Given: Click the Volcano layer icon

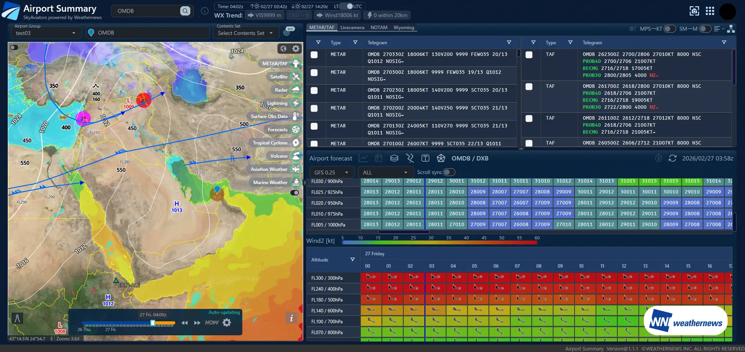Looking at the screenshot, I should point(296,156).
